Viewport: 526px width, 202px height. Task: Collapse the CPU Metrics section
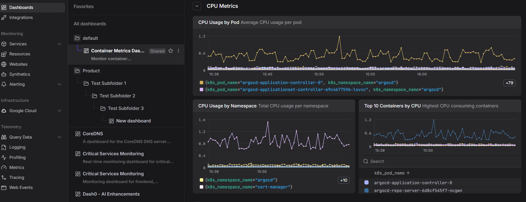197,6
